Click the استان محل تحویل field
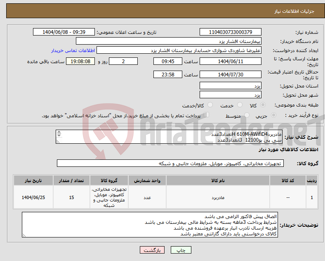This screenshot has height=261, width=325. [x=230, y=85]
